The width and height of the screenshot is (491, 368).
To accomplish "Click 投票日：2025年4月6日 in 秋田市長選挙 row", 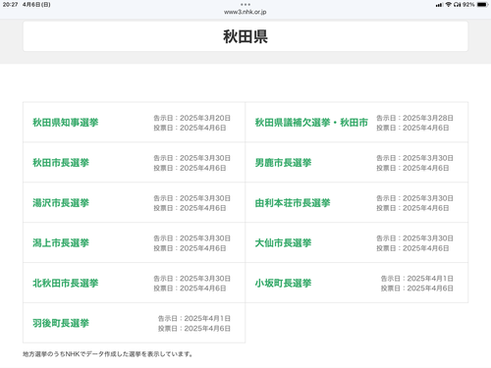I will tap(190, 168).
